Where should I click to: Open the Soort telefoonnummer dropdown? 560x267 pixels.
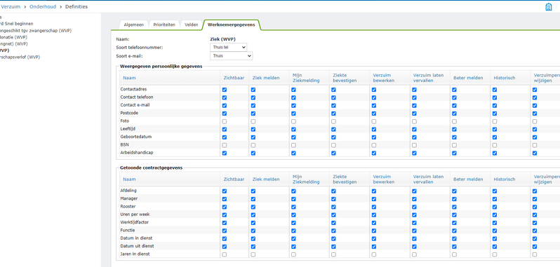click(x=229, y=47)
